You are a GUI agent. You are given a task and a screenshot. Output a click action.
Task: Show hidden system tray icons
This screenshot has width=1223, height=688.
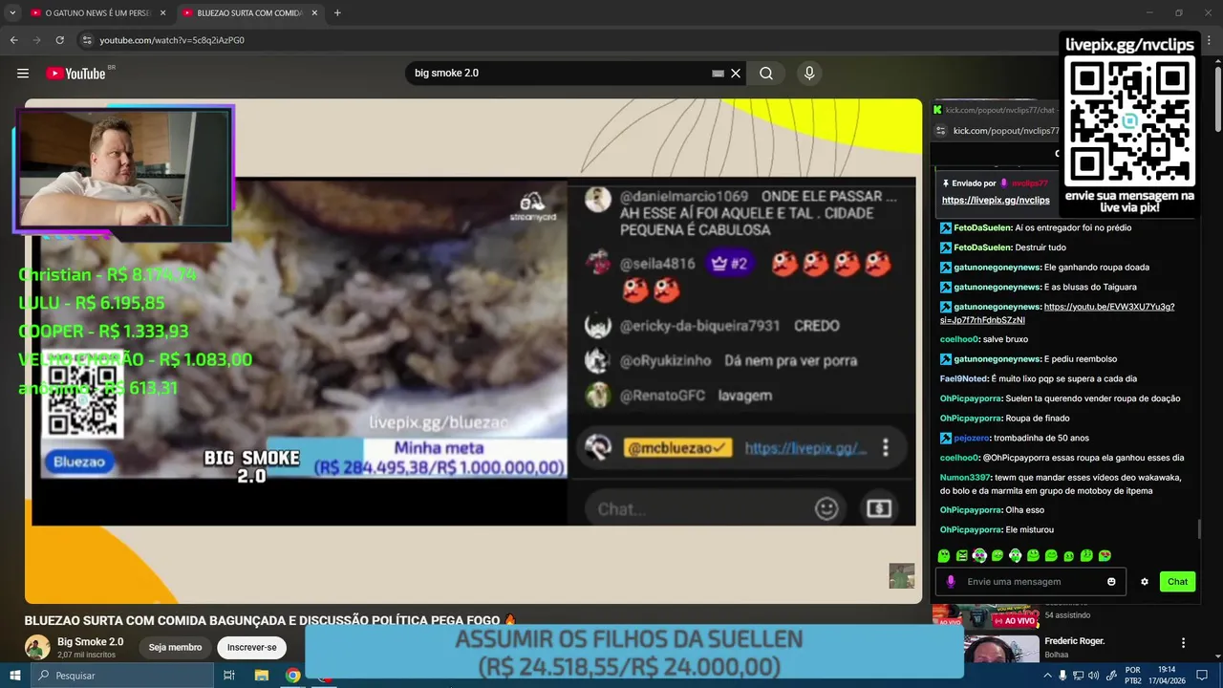[x=1047, y=676]
